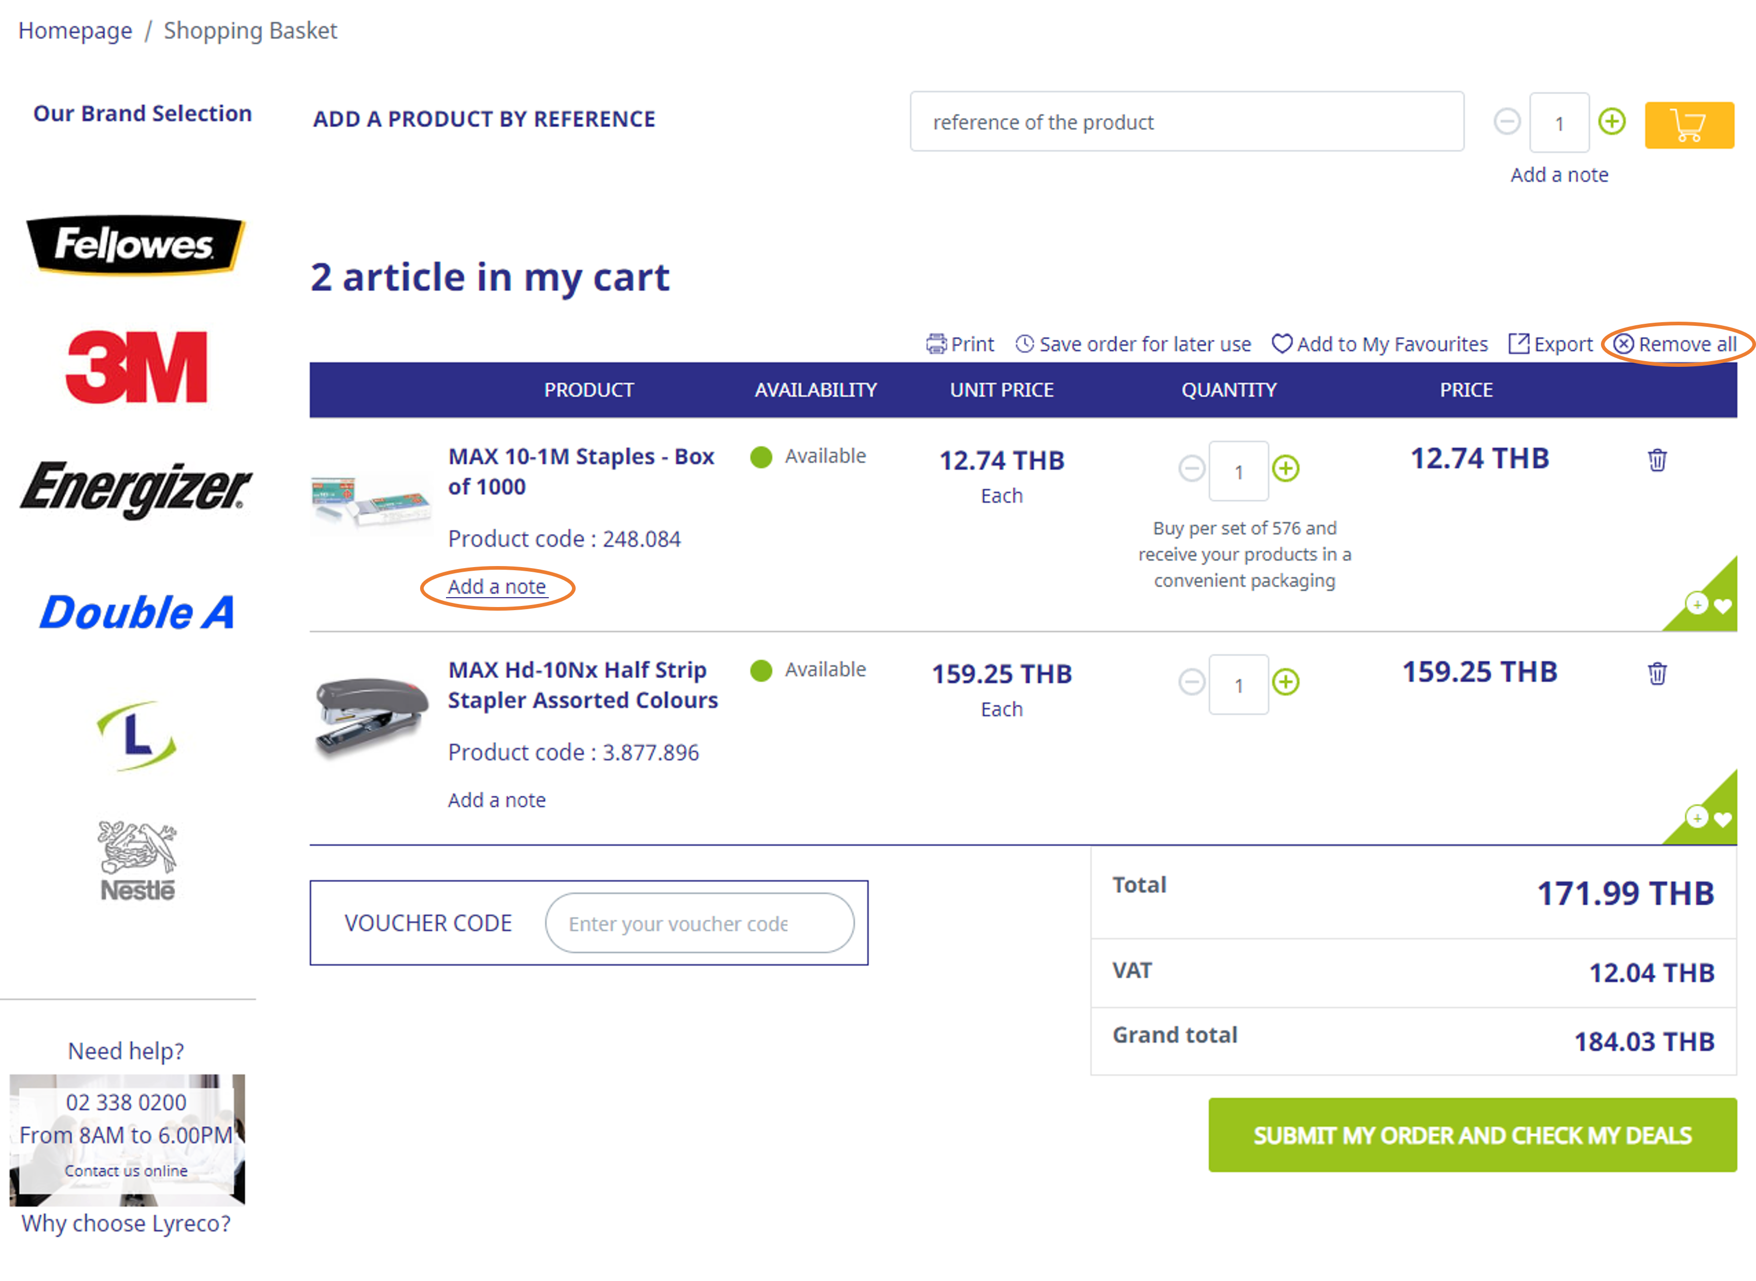Screen dimensions: 1756x1281
Task: Add a note to MAX Hd-10Nx Stapler
Action: tap(496, 800)
